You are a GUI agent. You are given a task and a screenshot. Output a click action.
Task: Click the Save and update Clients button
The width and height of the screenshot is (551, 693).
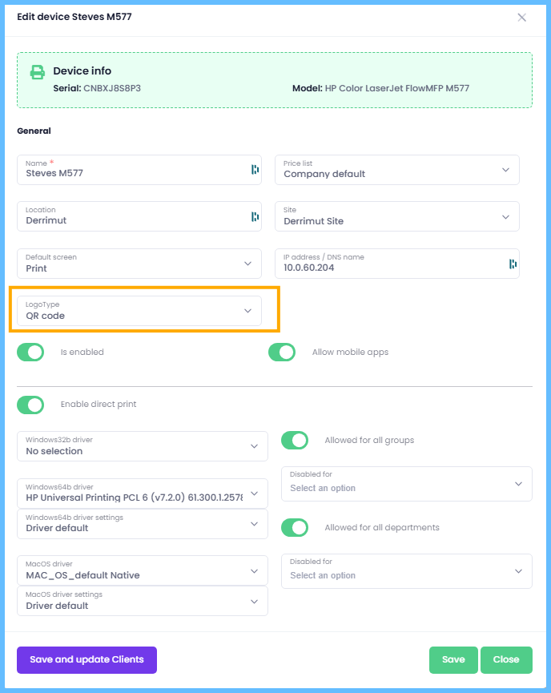86,660
